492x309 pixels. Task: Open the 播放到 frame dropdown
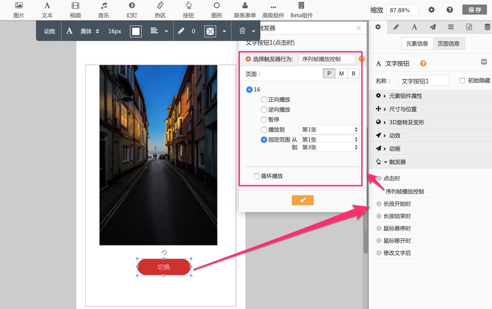coord(329,130)
